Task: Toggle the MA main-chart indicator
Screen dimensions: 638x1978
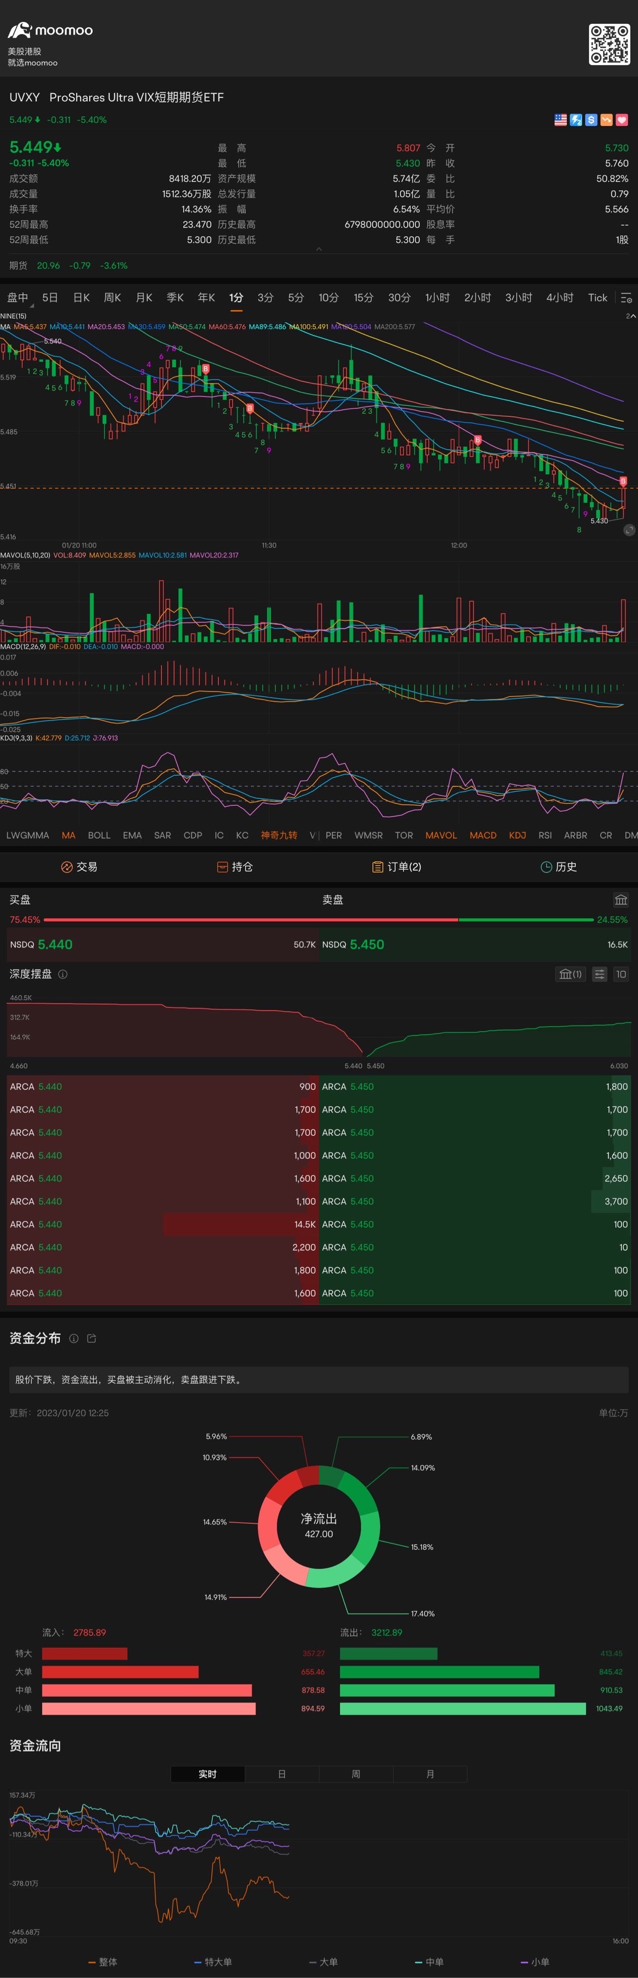Action: (x=68, y=836)
